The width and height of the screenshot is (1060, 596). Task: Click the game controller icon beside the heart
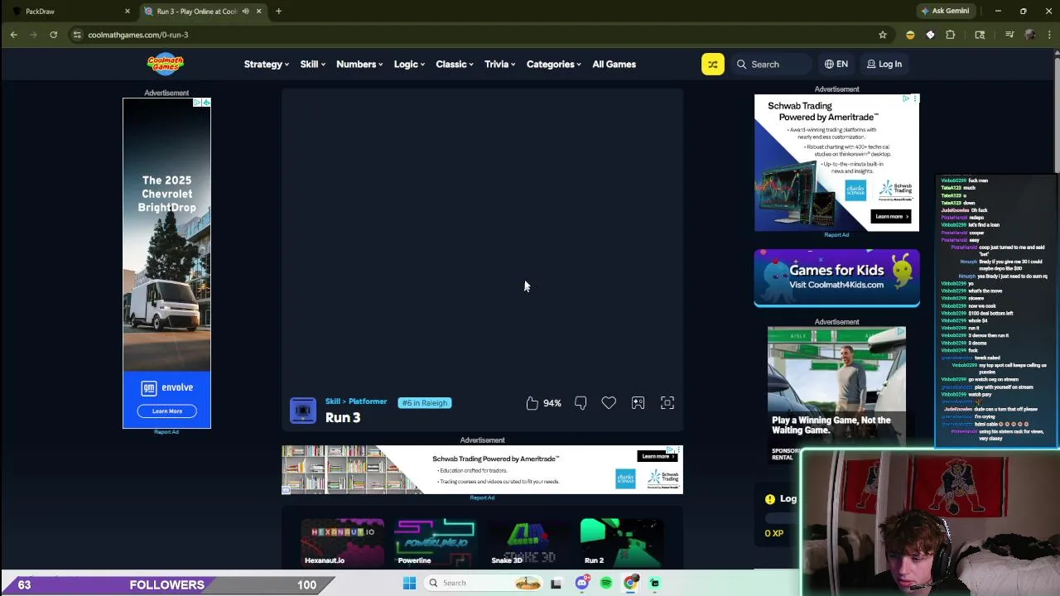(638, 403)
